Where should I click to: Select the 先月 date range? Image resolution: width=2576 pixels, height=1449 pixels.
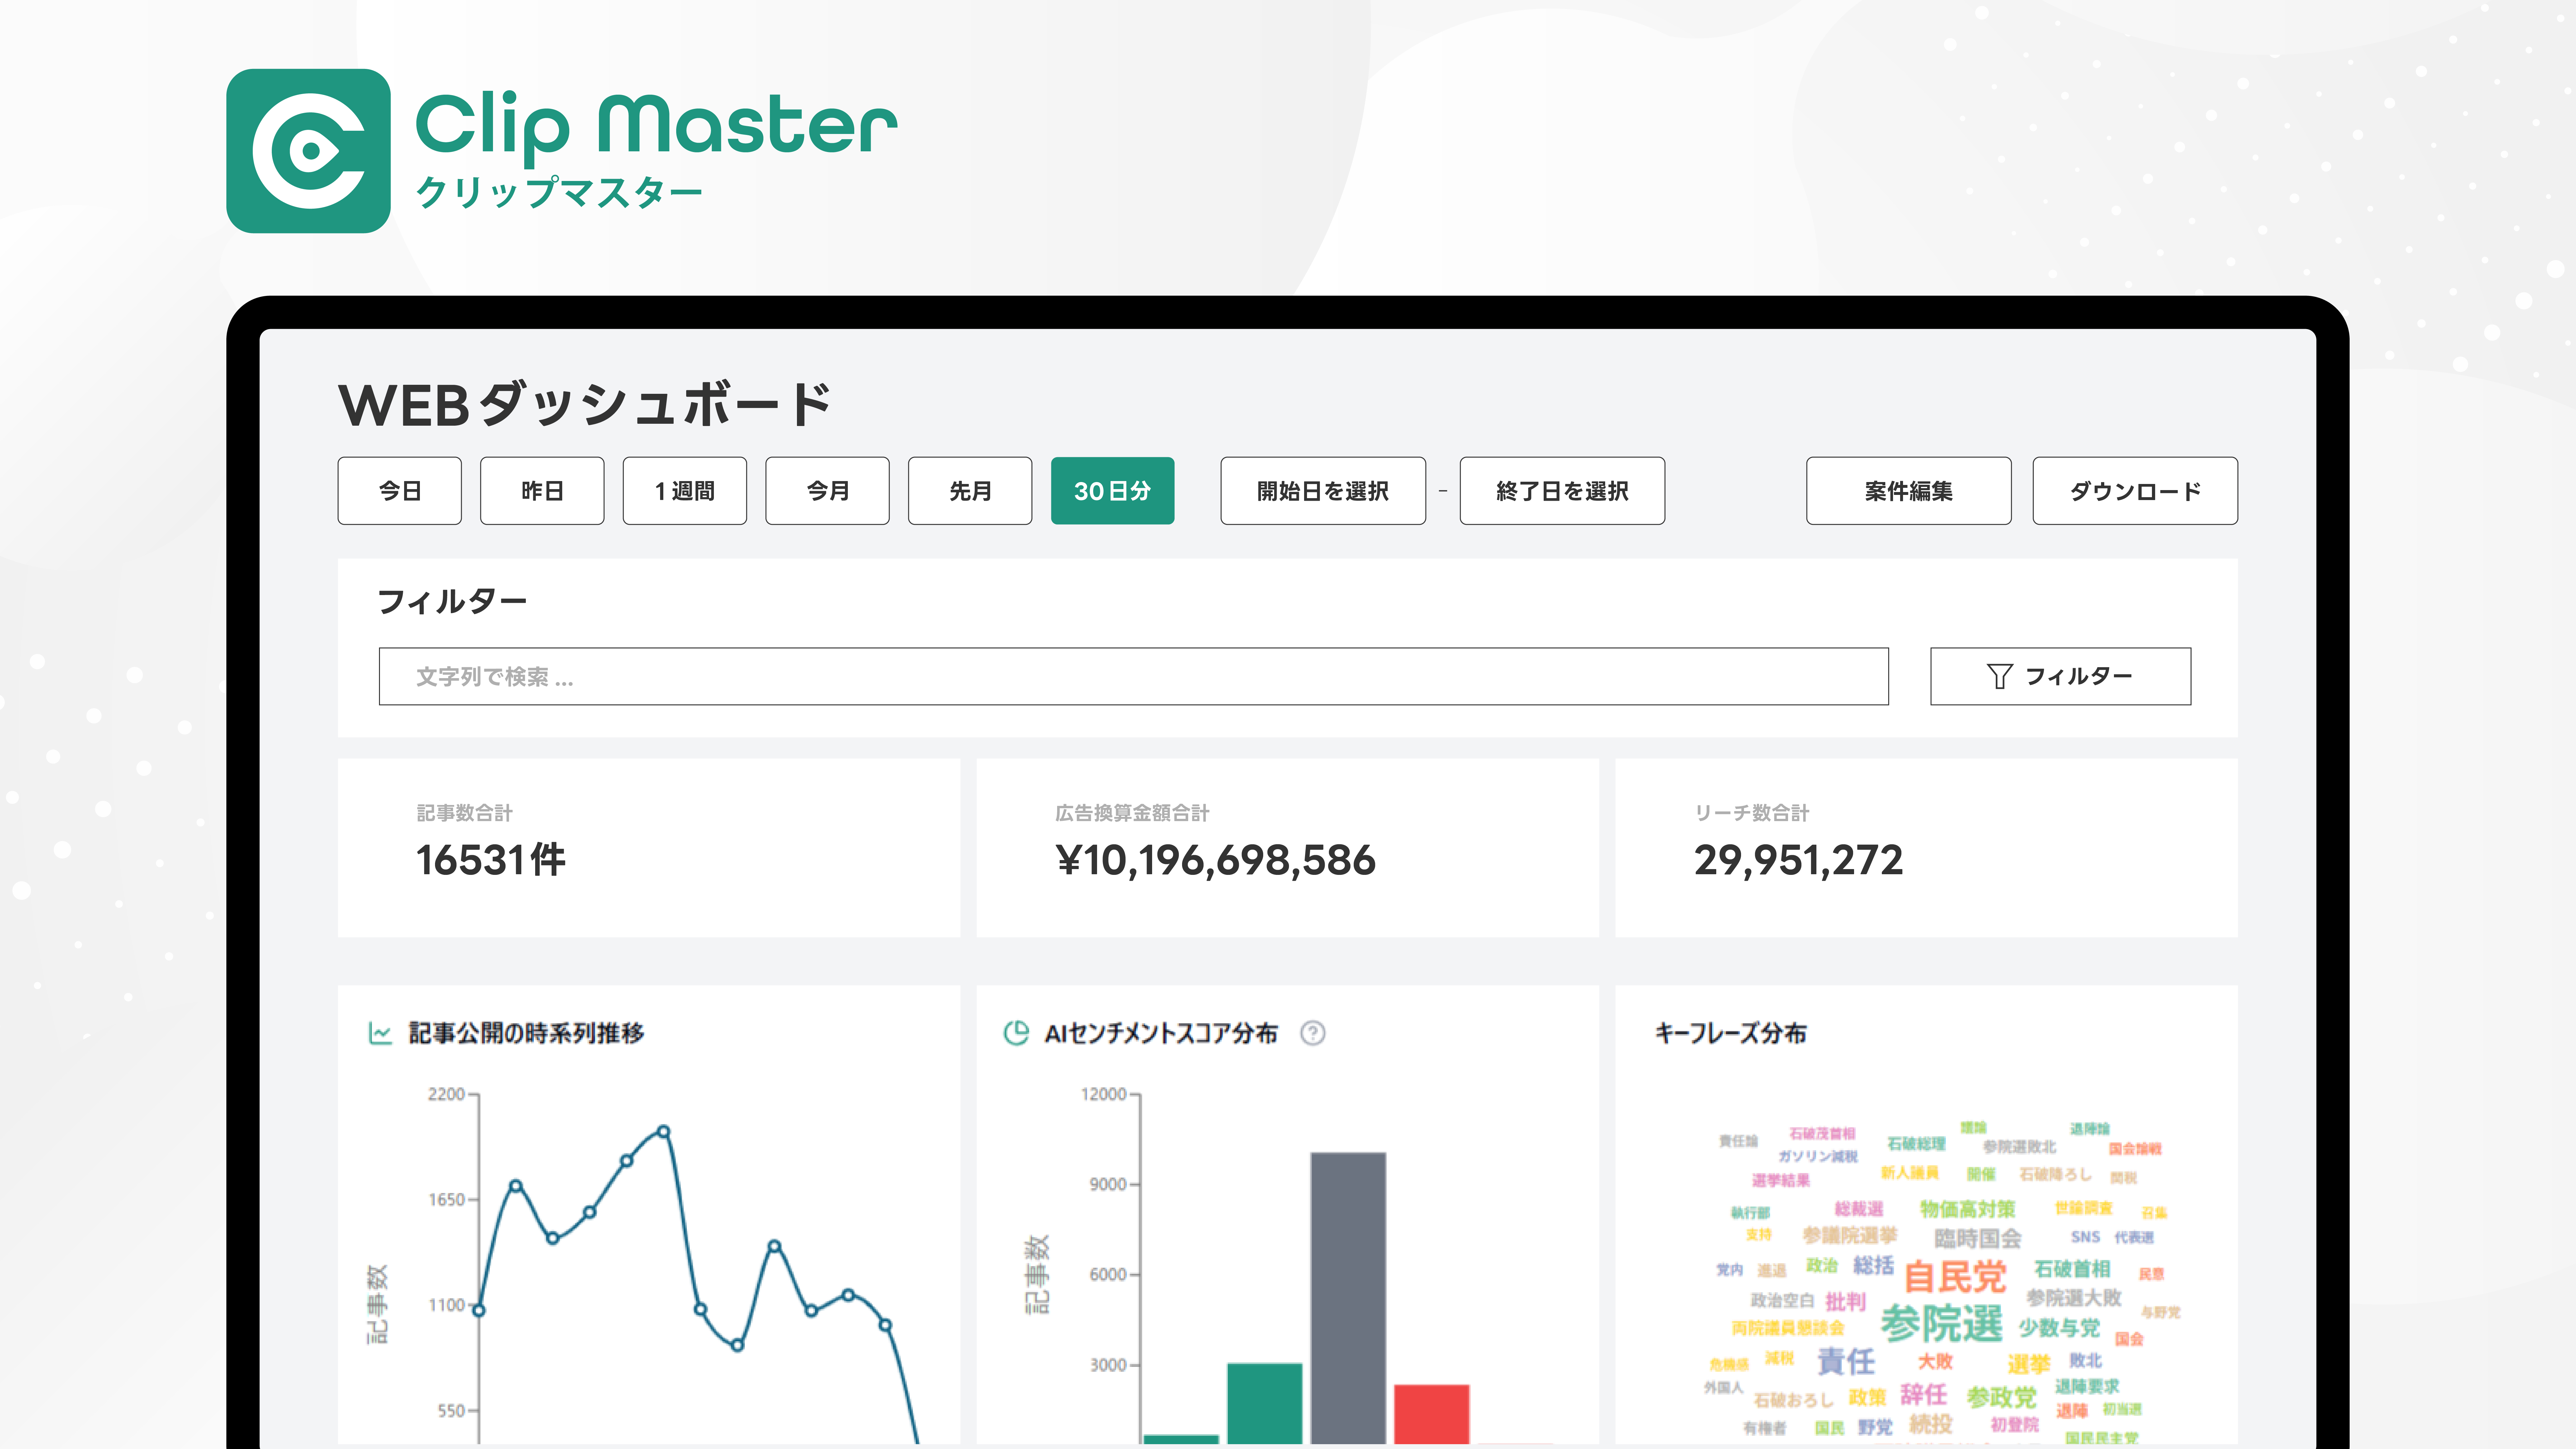click(x=970, y=491)
